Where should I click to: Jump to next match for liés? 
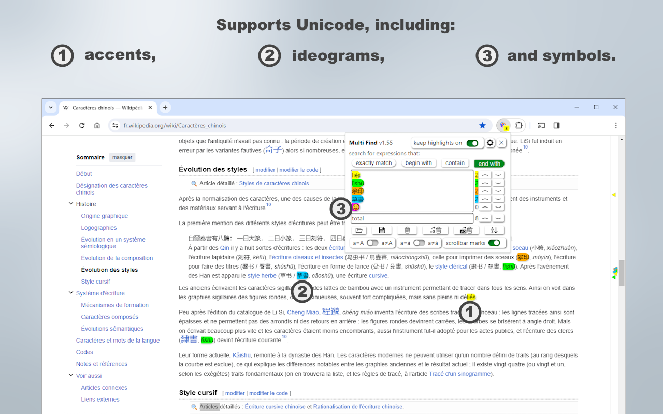coord(498,175)
